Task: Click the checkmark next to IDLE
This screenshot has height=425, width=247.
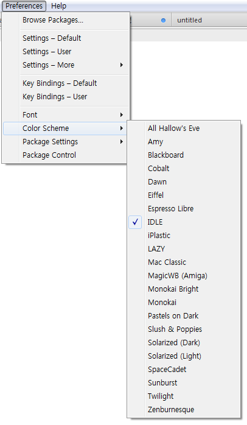Action: (135, 222)
